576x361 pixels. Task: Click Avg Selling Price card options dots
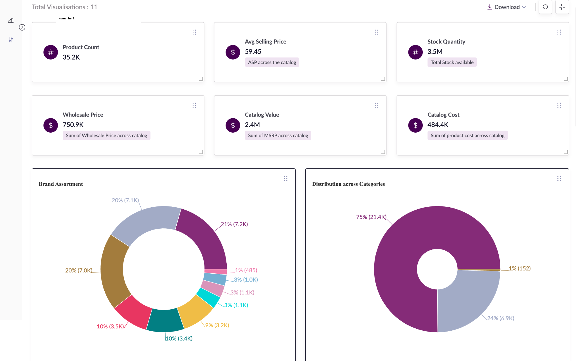(376, 32)
